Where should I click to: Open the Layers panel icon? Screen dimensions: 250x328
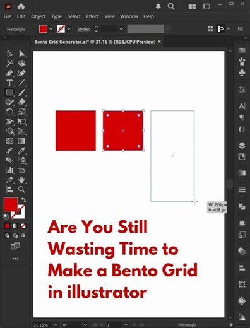coord(242,145)
